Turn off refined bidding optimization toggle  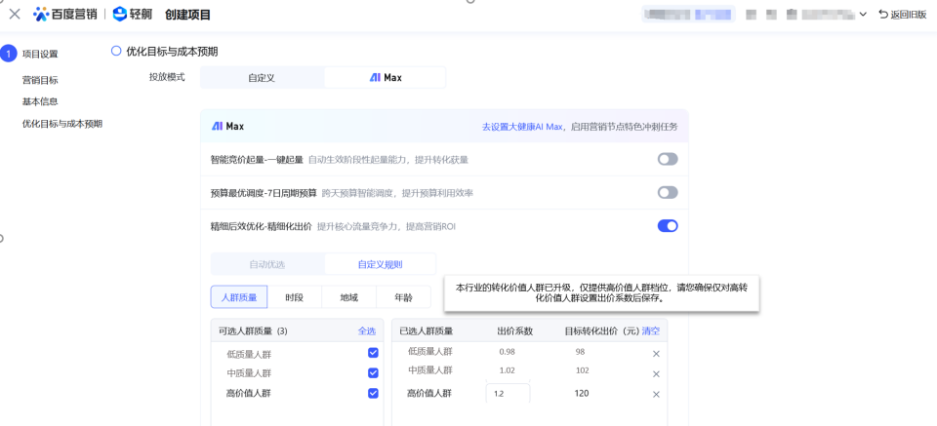pyautogui.click(x=668, y=226)
